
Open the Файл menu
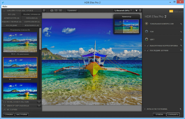point(4,6)
